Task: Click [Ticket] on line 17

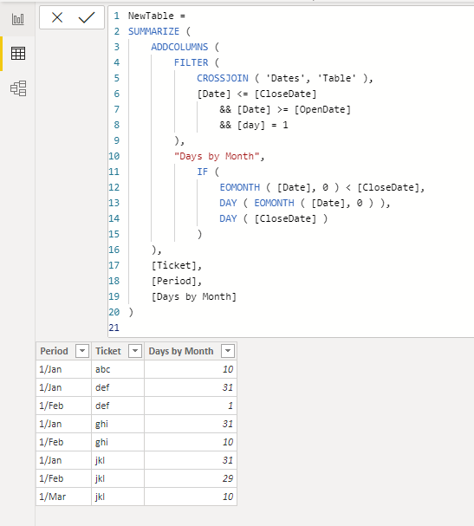Action: click(174, 265)
